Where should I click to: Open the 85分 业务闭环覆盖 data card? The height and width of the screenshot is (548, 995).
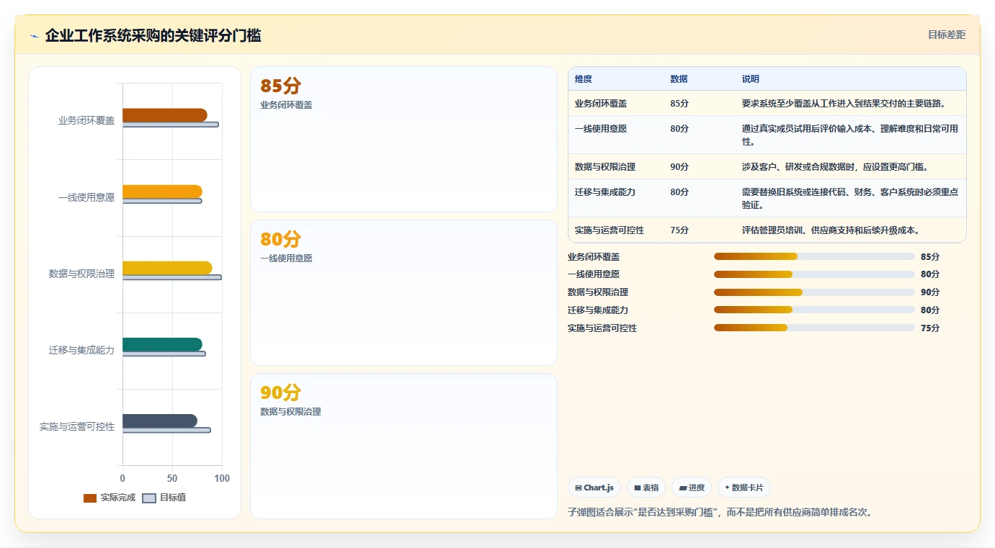click(x=403, y=140)
